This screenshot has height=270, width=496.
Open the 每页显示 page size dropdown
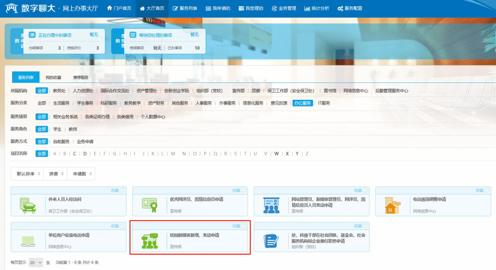[36, 263]
